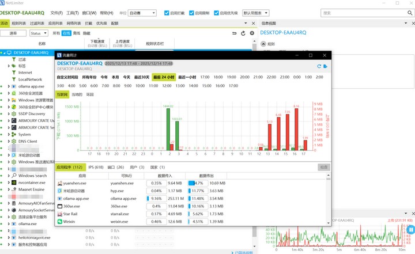Open the 单位 自动赛 dropdown
Screen dimensions: 415x254
tap(142, 13)
